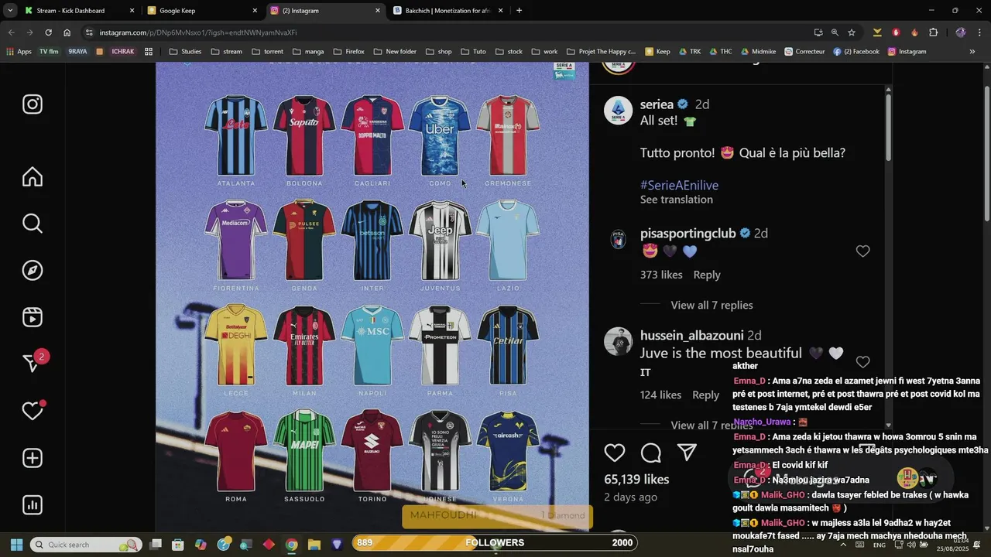Go back to previous page
Image resolution: width=991 pixels, height=557 pixels.
11,32
